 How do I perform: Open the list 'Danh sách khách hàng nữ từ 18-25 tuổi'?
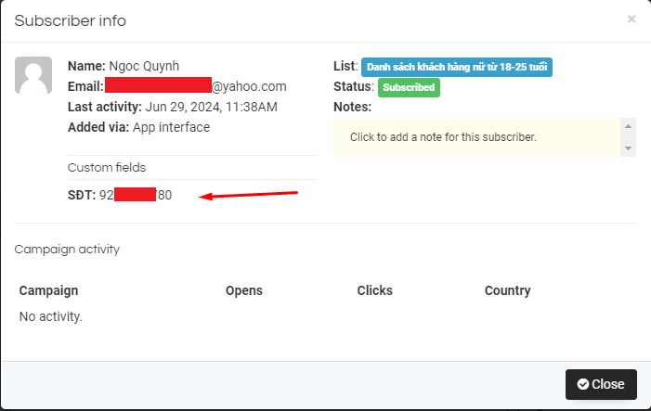(x=457, y=67)
